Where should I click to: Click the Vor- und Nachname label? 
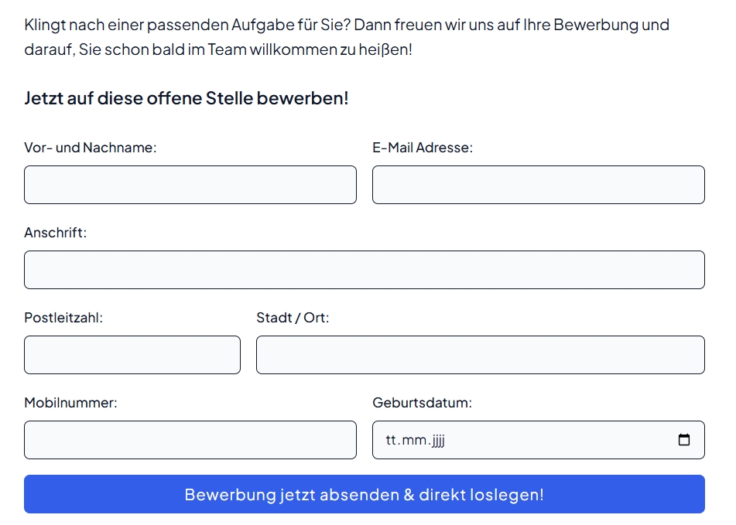pyautogui.click(x=90, y=147)
